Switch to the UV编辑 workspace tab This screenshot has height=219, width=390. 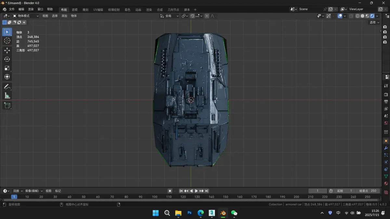[x=98, y=10]
